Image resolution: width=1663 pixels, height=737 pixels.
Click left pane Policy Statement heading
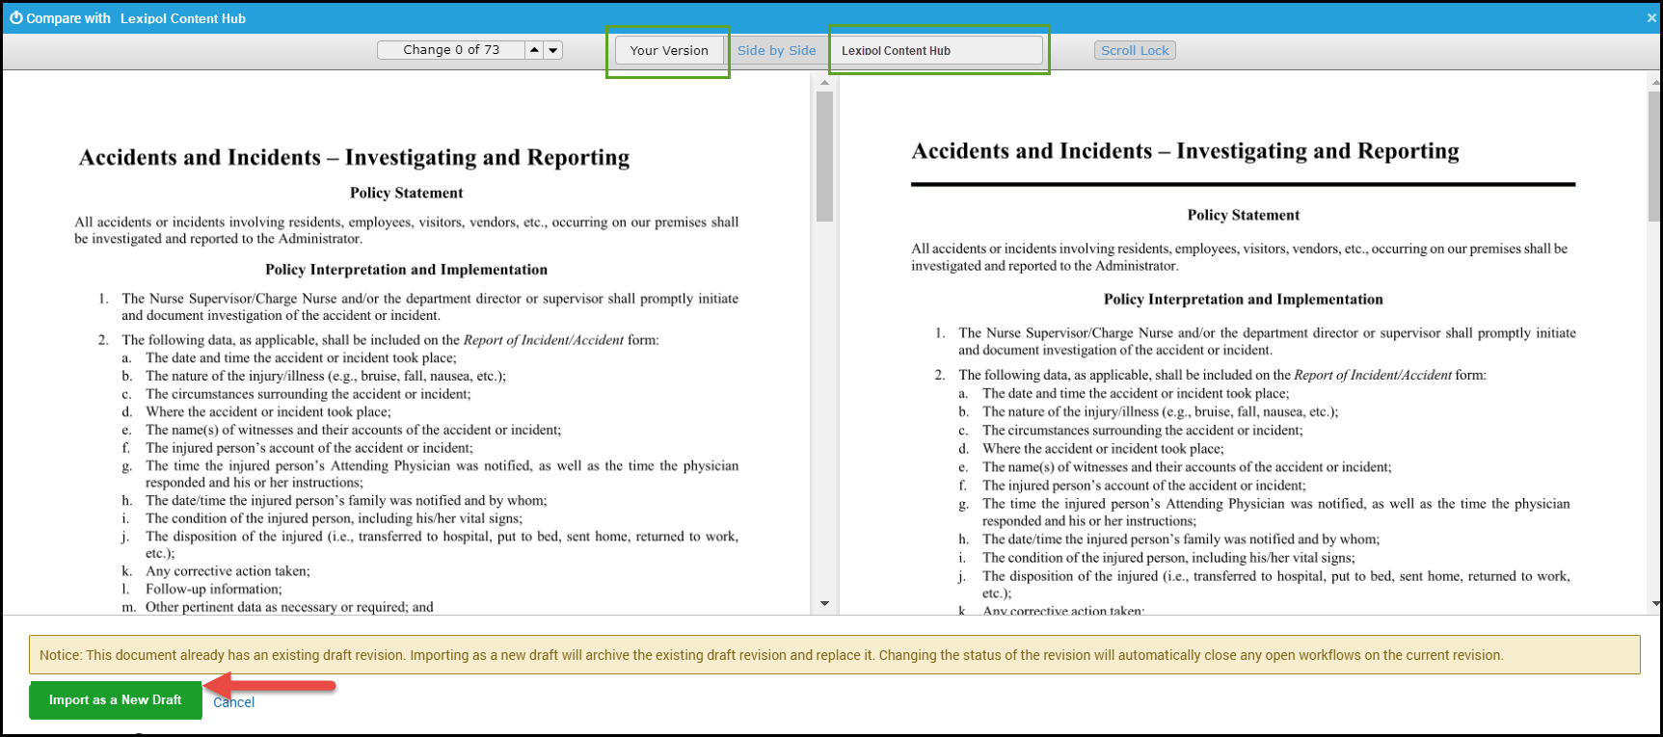(406, 193)
